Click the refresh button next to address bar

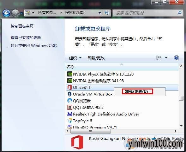click(x=107, y=13)
